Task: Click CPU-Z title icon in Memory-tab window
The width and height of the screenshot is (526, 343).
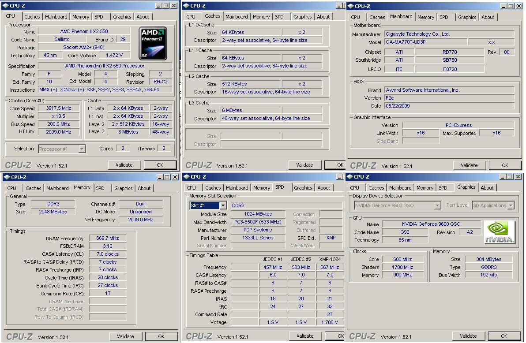Action: coord(7,177)
